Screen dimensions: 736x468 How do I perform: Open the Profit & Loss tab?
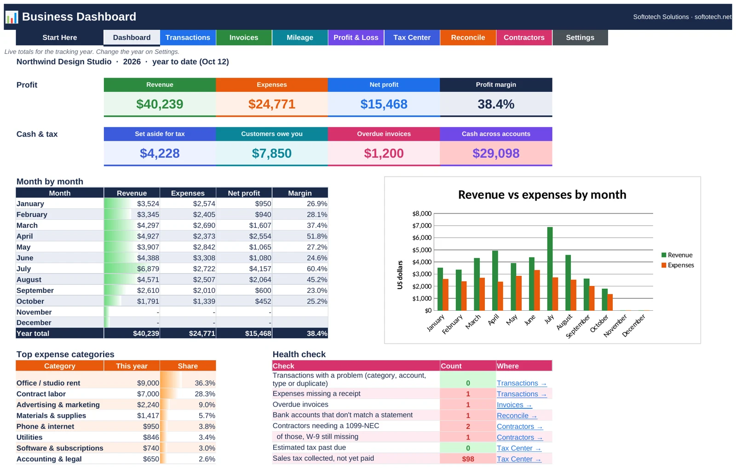click(x=356, y=38)
